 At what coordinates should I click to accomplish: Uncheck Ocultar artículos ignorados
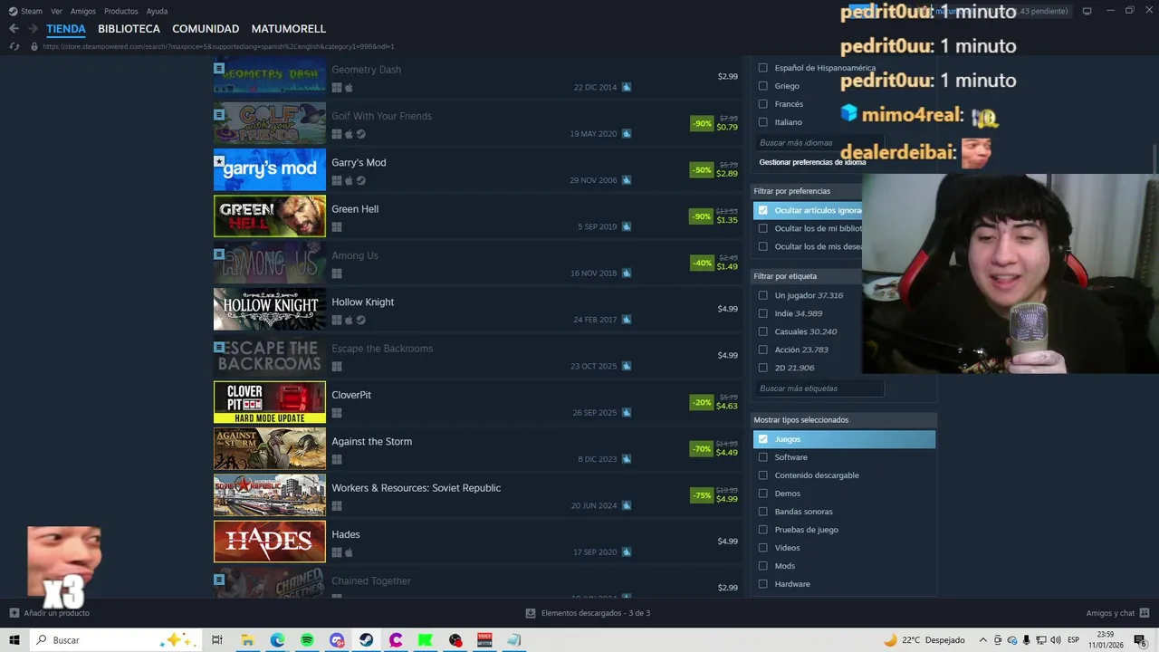[762, 210]
